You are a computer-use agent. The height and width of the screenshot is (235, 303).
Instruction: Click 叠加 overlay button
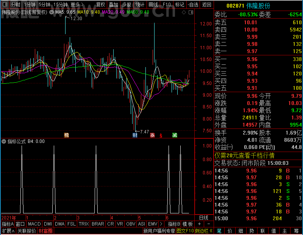[113, 5]
